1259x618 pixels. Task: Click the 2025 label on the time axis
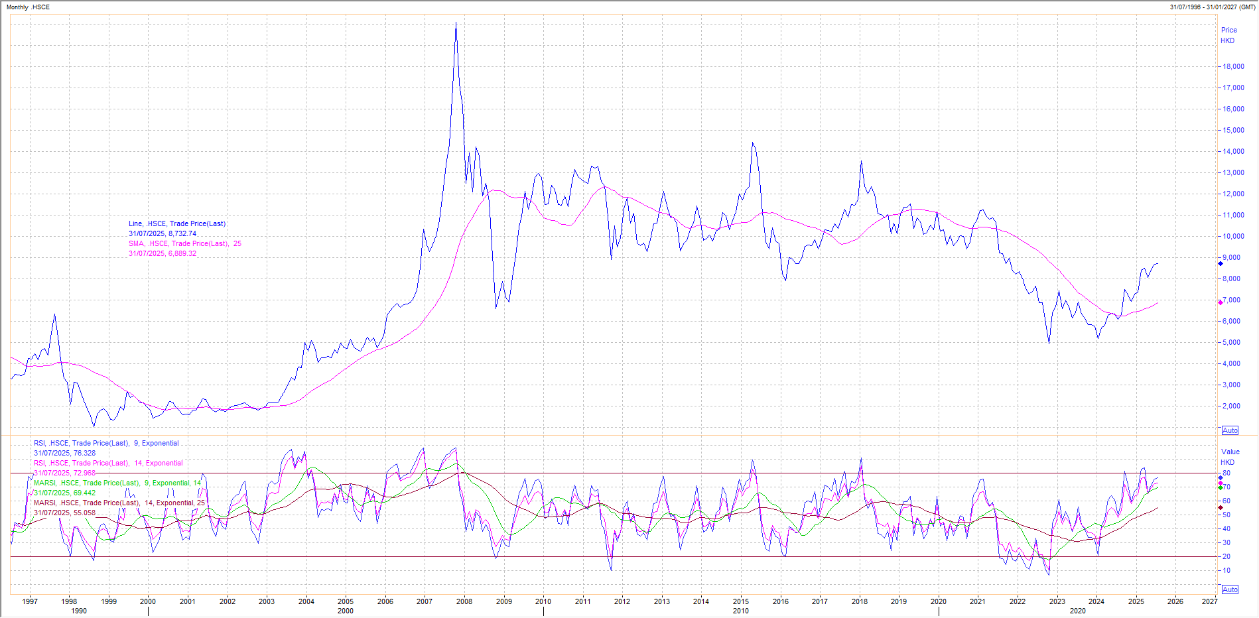(1136, 602)
